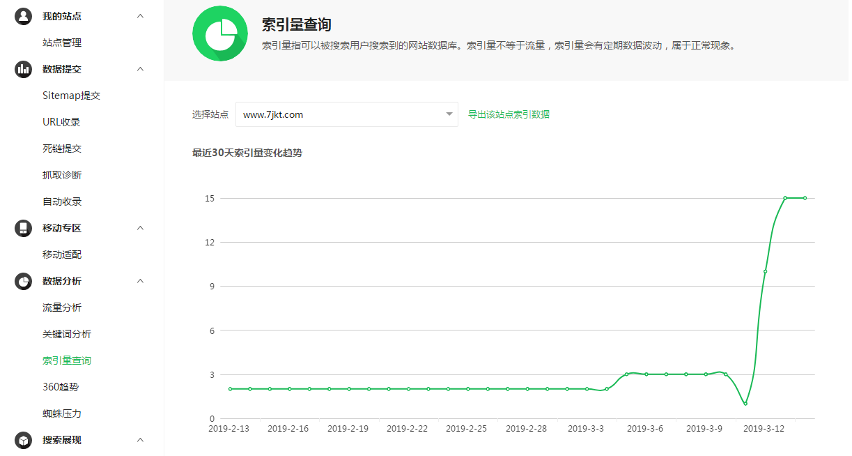
Task: Switch to 流量分析
Action: pyautogui.click(x=60, y=307)
